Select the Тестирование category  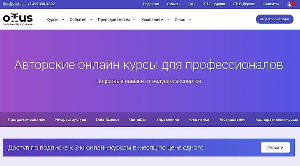pyautogui.click(x=232, y=119)
